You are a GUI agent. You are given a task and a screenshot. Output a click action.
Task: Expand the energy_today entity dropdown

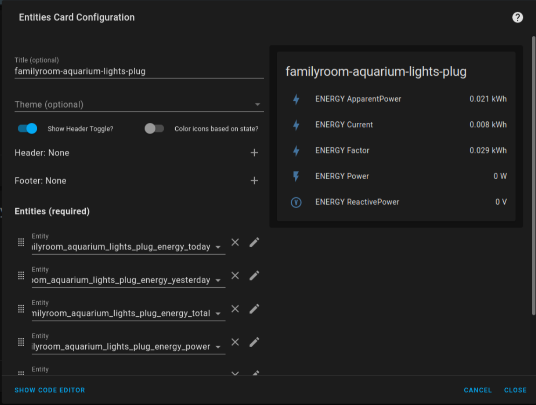point(218,246)
